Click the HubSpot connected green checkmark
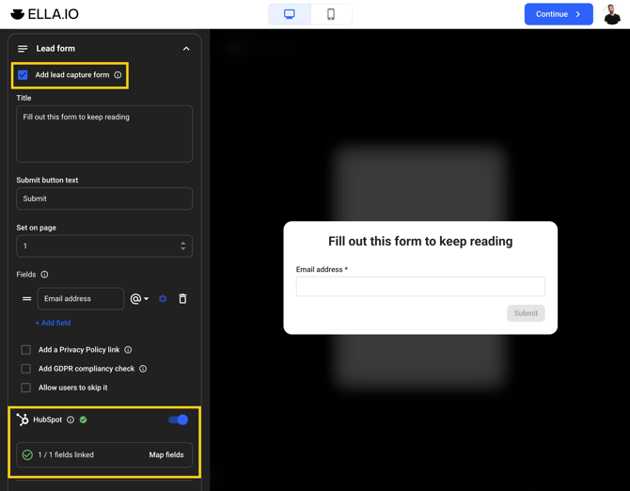630x491 pixels. pyautogui.click(x=83, y=420)
